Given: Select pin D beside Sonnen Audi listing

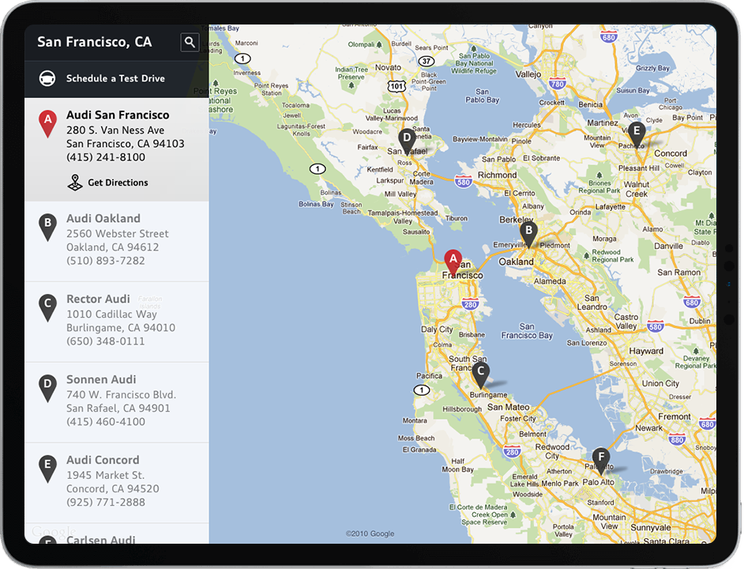Looking at the screenshot, I should [x=48, y=388].
